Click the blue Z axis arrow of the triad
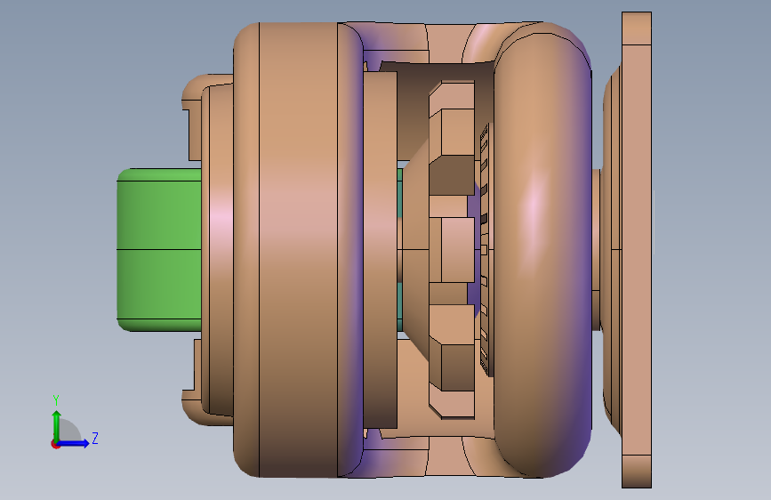 [x=74, y=443]
